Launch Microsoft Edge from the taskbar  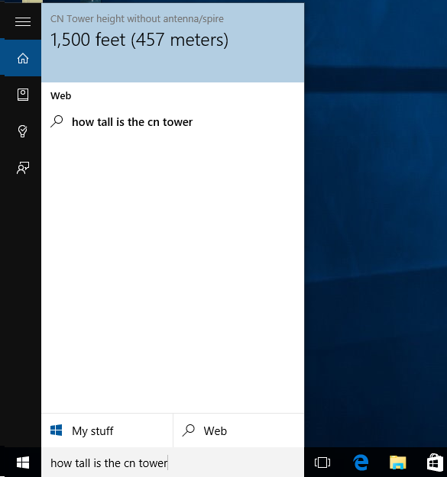[361, 462]
